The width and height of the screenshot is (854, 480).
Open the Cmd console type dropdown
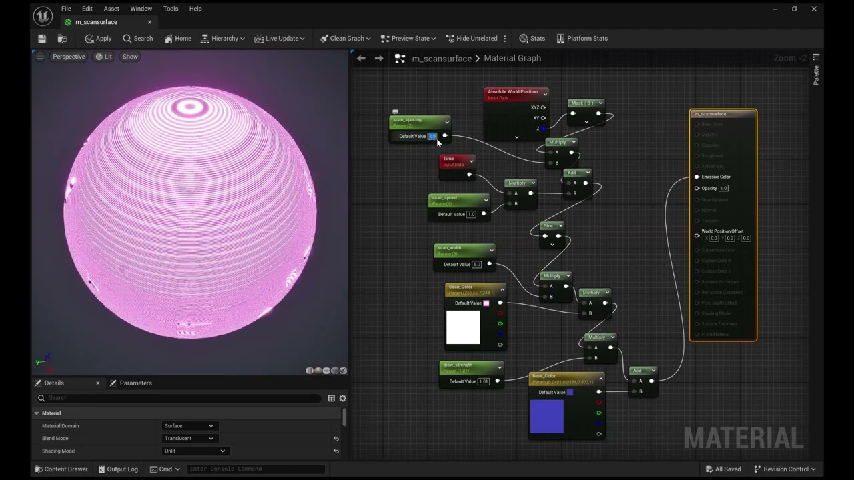[x=165, y=469]
